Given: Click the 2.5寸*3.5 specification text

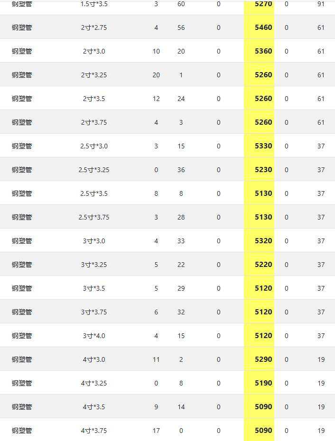Looking at the screenshot, I should (94, 193).
